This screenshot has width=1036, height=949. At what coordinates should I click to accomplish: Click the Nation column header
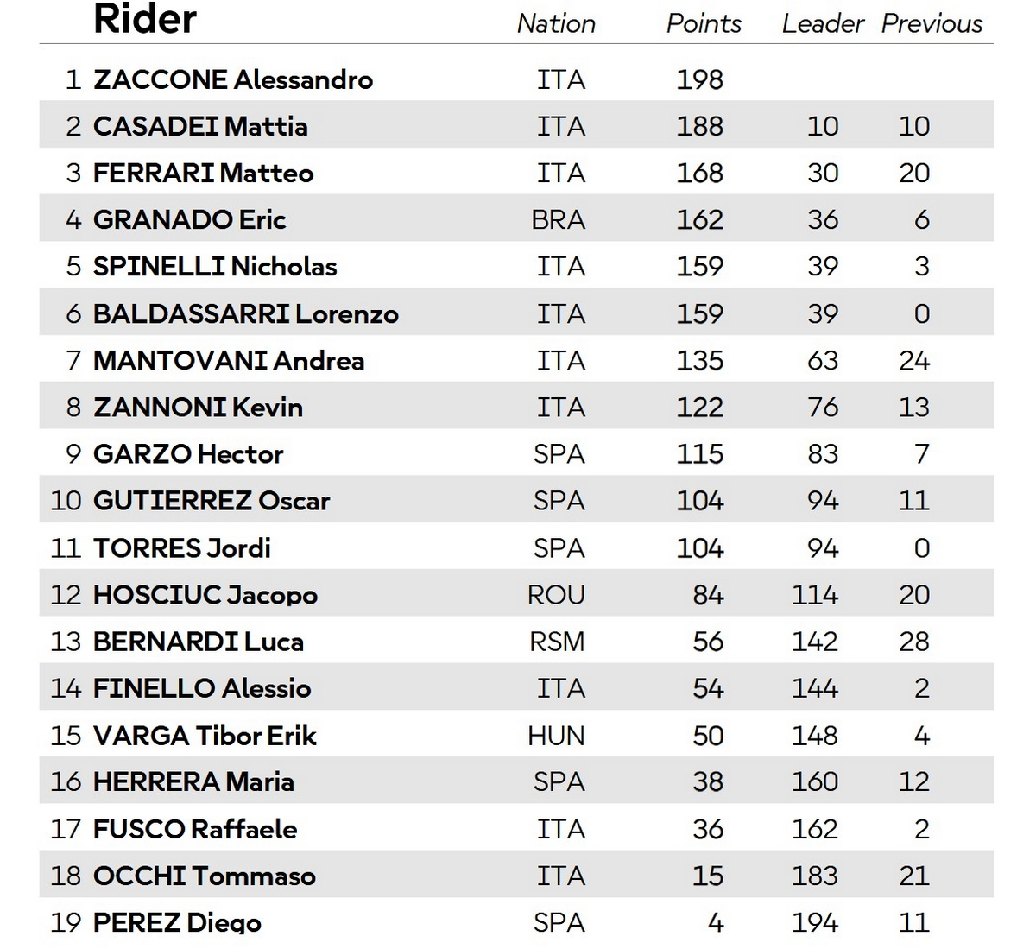(556, 23)
